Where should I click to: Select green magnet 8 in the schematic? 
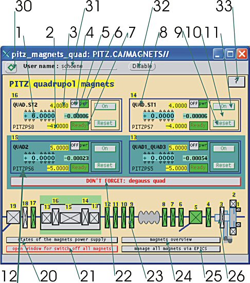165,217
